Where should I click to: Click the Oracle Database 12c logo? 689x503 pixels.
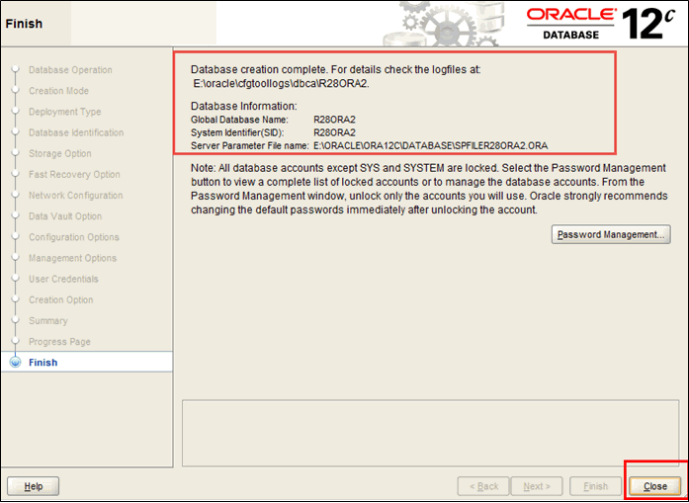point(605,23)
